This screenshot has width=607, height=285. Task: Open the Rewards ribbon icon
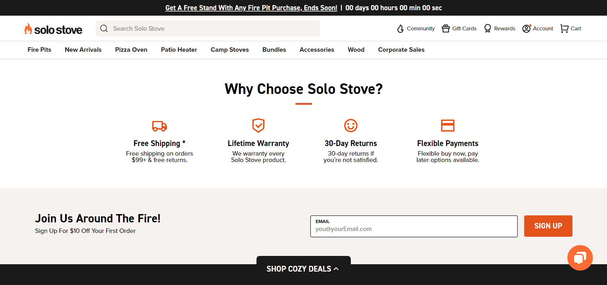(487, 28)
